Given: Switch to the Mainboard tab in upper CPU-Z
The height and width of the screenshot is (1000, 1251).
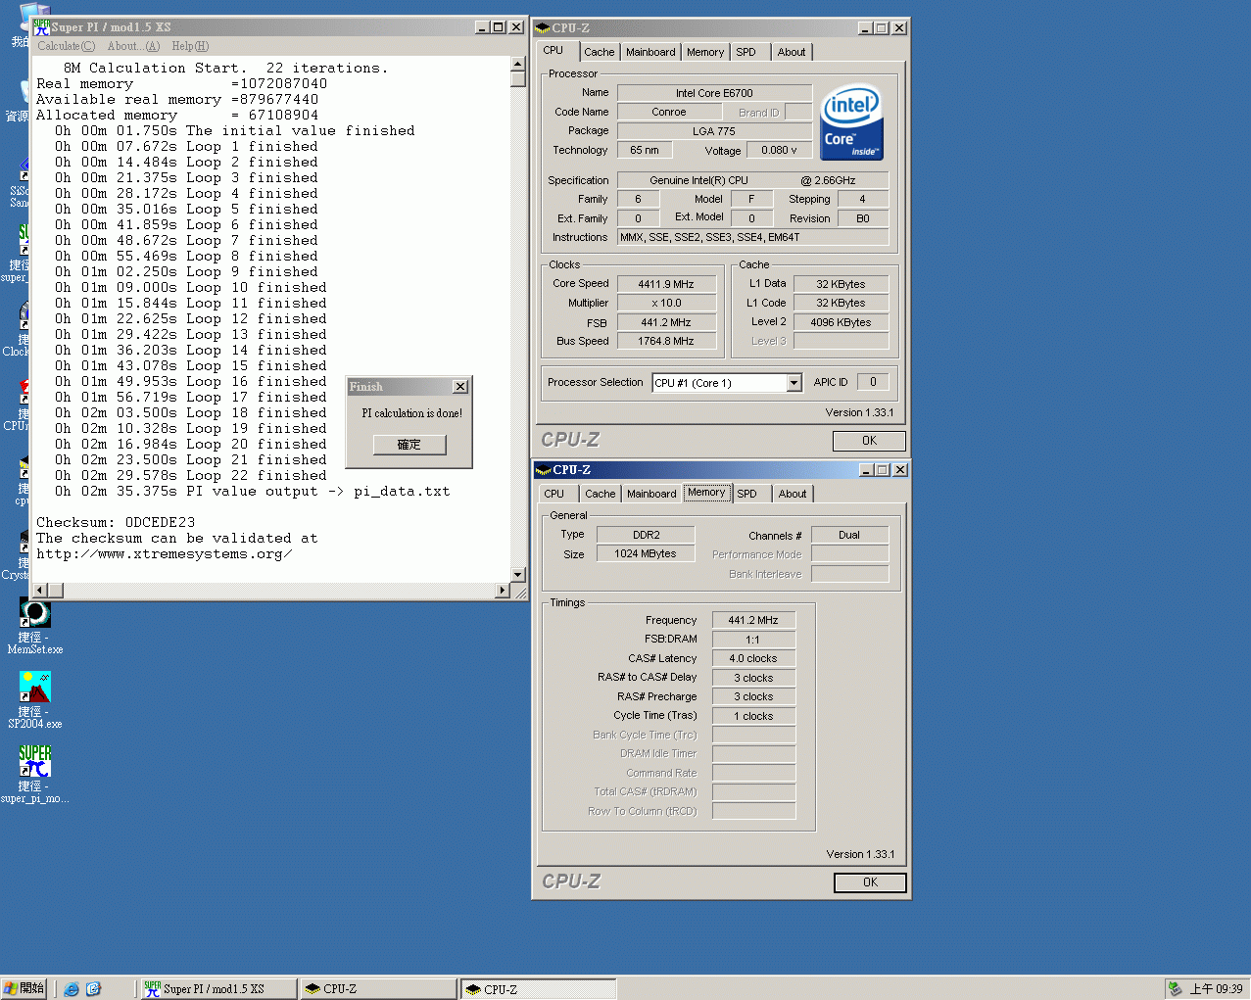Looking at the screenshot, I should point(650,52).
